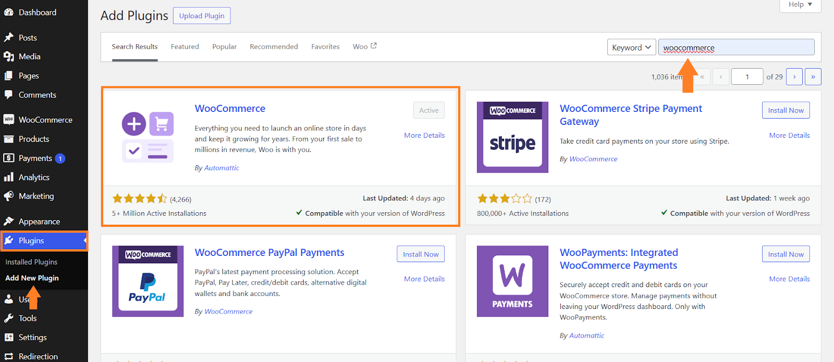Screen dimensions: 834x362
Task: Jump to the last results page
Action: click(813, 77)
